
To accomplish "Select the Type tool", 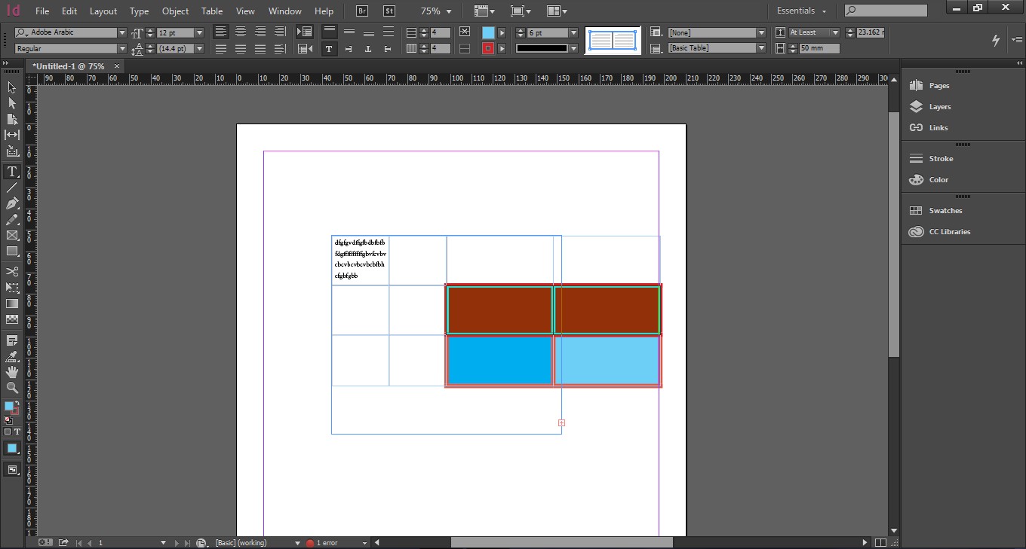I will (x=12, y=172).
